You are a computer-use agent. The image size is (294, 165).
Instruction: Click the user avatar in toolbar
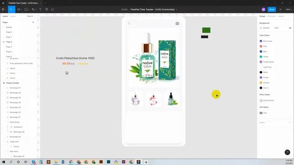tap(263, 9)
